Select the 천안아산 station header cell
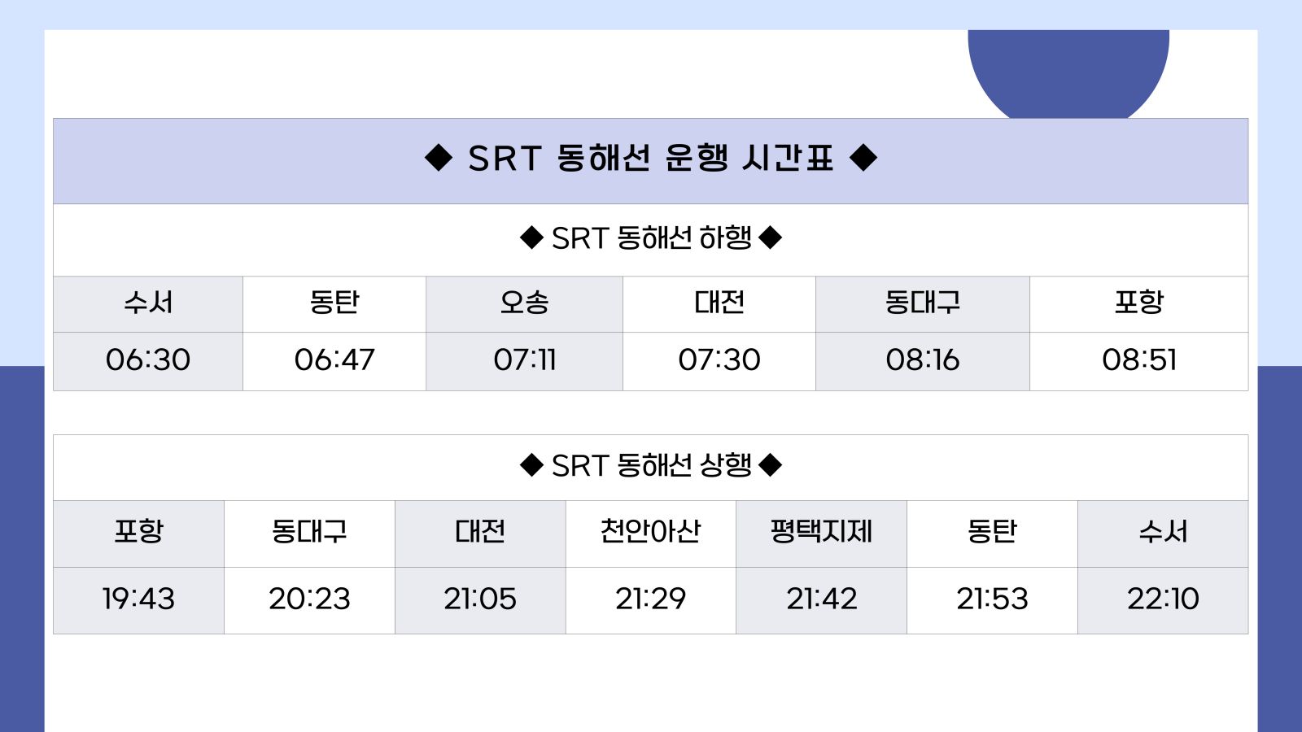This screenshot has width=1302, height=732. (x=650, y=532)
